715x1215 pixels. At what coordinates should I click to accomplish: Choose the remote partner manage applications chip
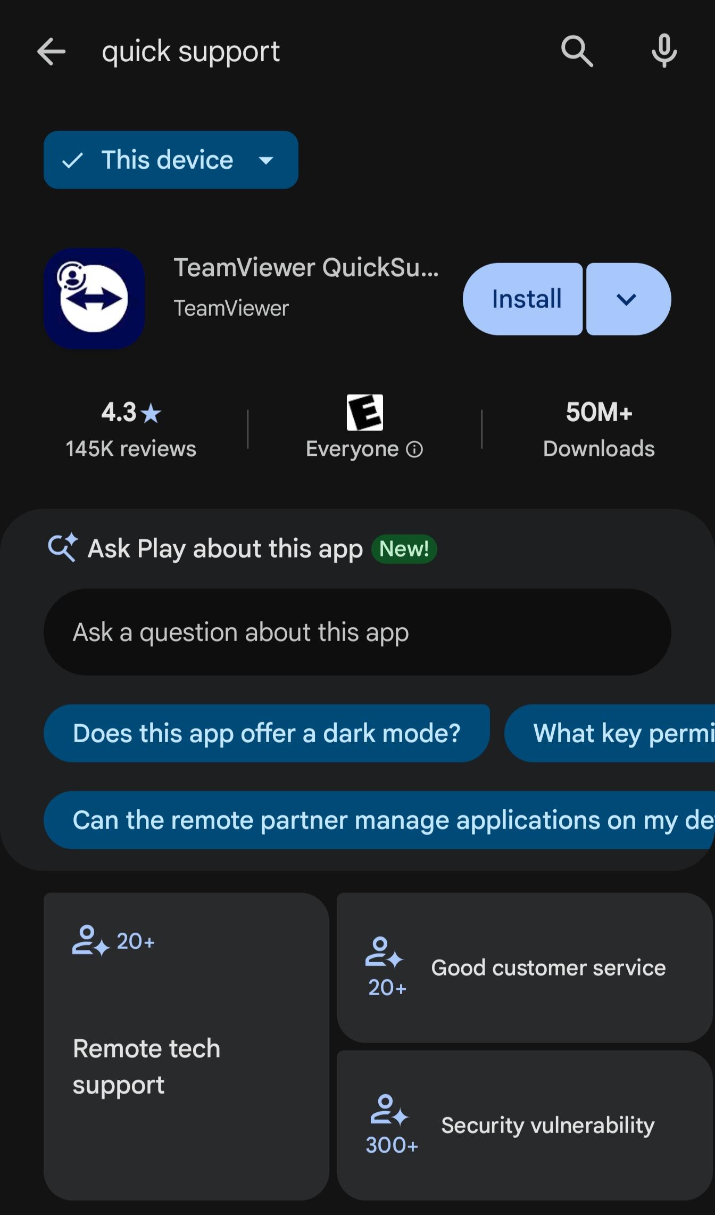pyautogui.click(x=379, y=820)
